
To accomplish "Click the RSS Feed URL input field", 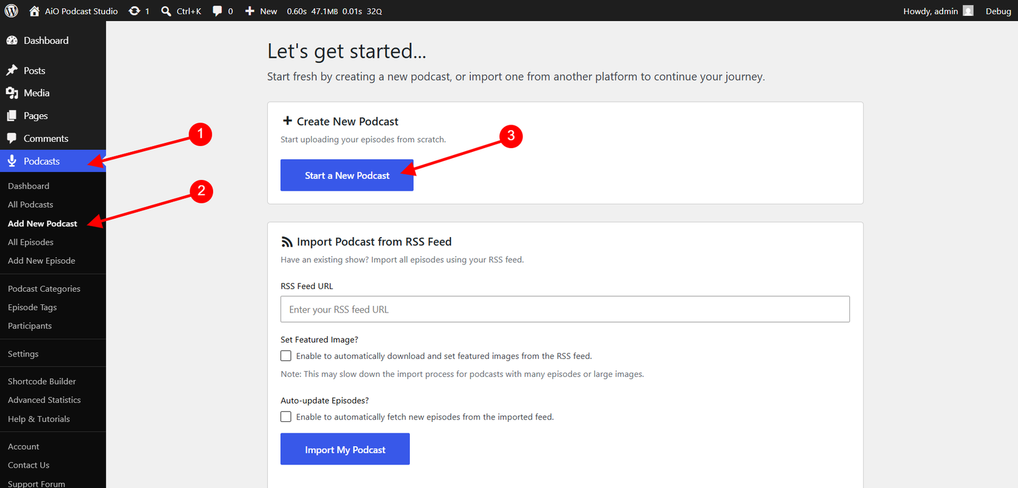I will (565, 309).
